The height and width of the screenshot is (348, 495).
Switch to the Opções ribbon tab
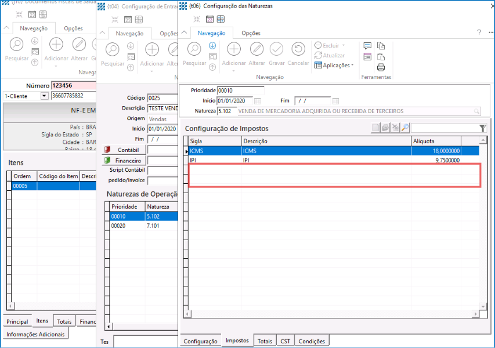click(x=251, y=33)
